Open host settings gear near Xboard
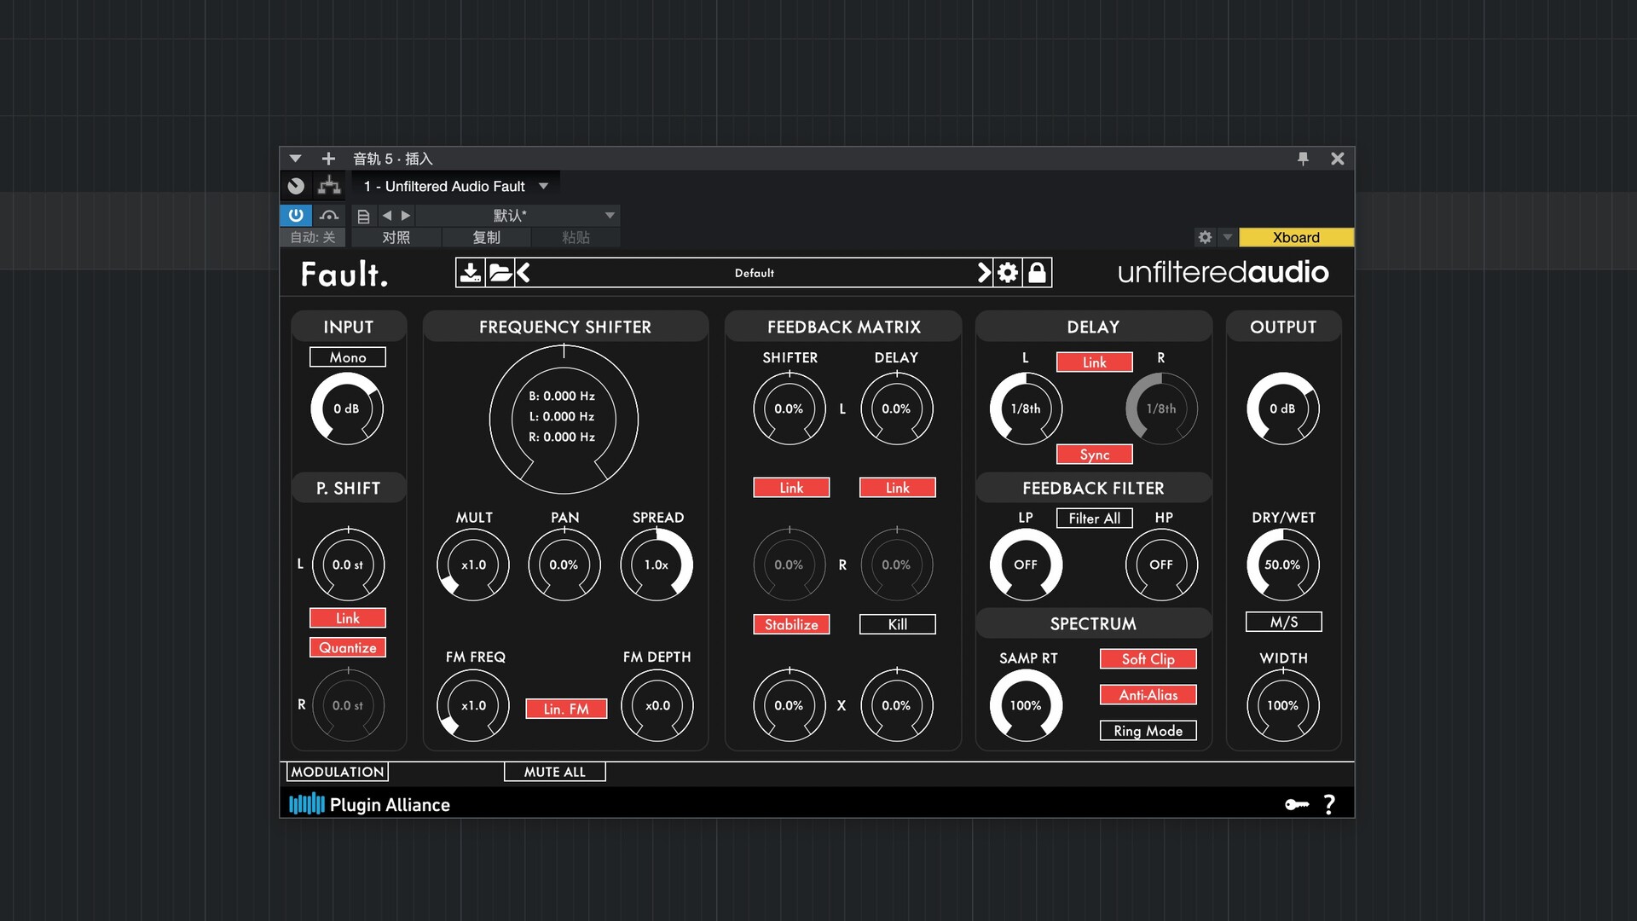Viewport: 1637px width, 921px height. [x=1205, y=237]
